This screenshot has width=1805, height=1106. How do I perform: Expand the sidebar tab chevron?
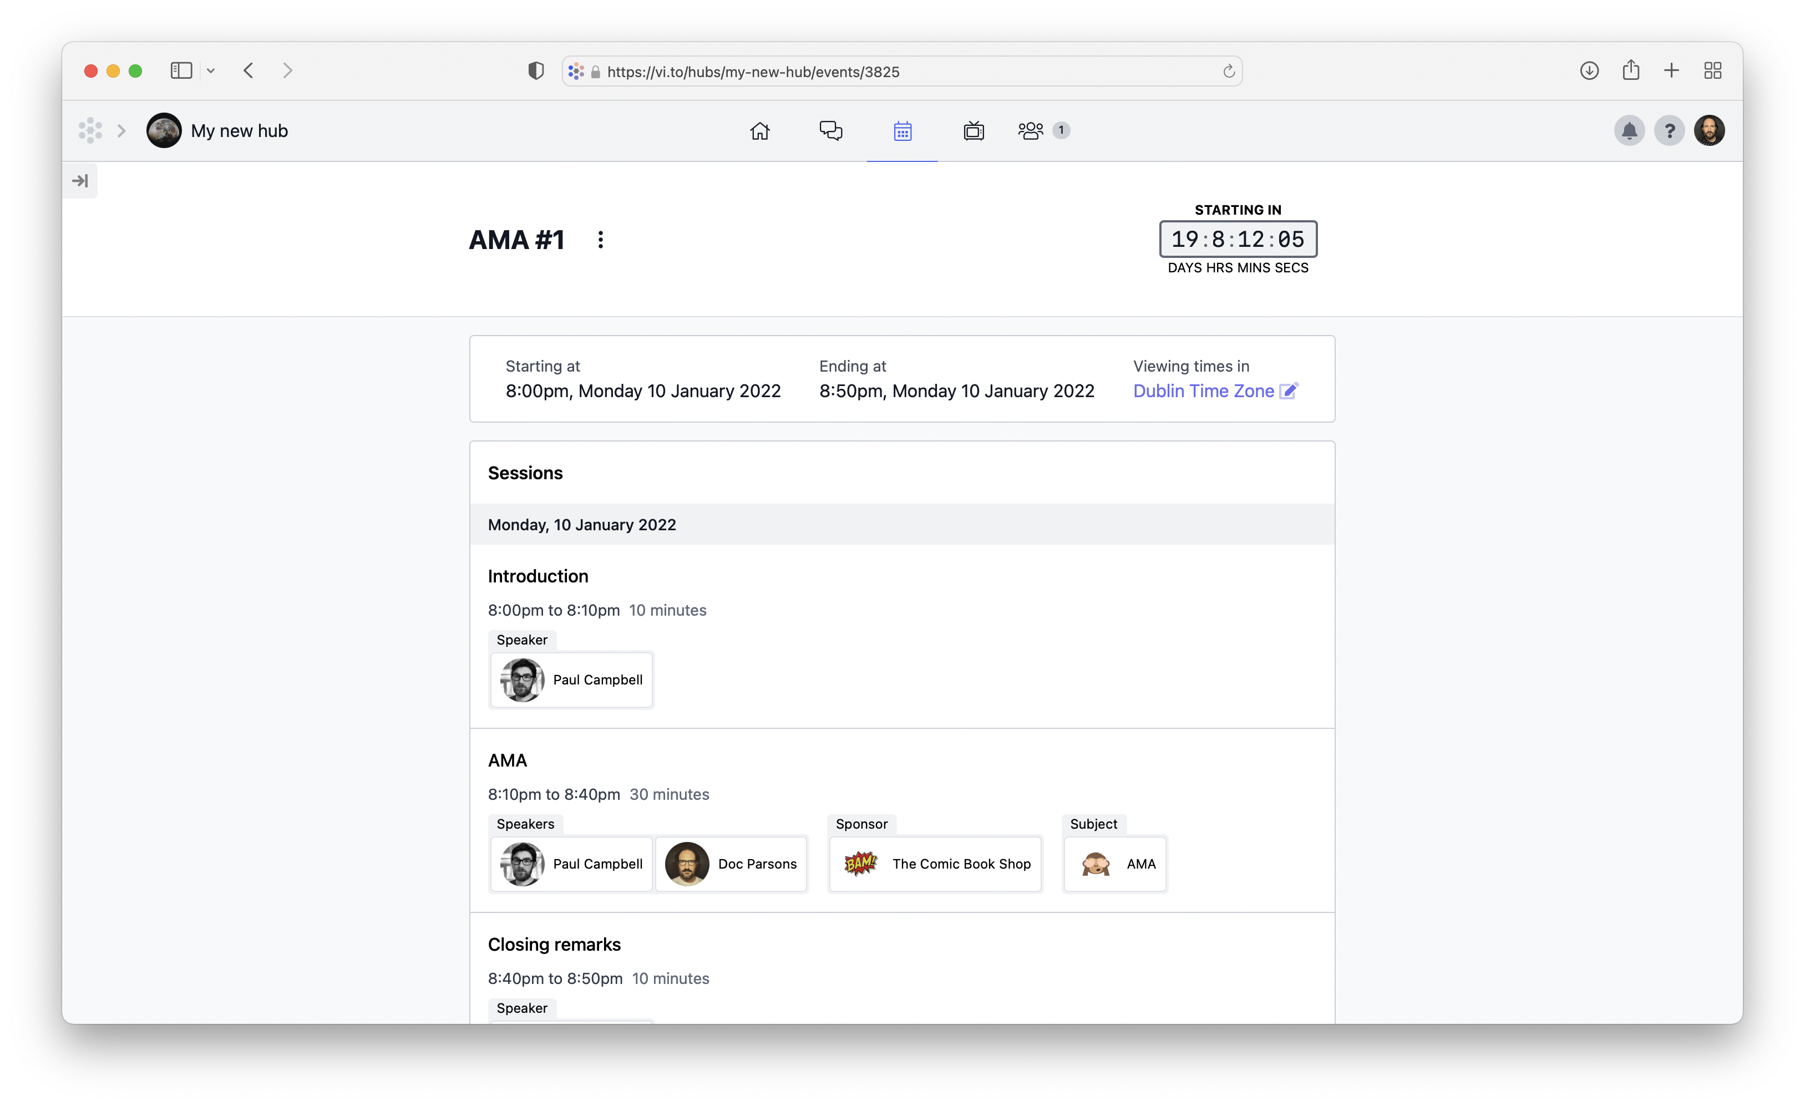click(x=212, y=70)
